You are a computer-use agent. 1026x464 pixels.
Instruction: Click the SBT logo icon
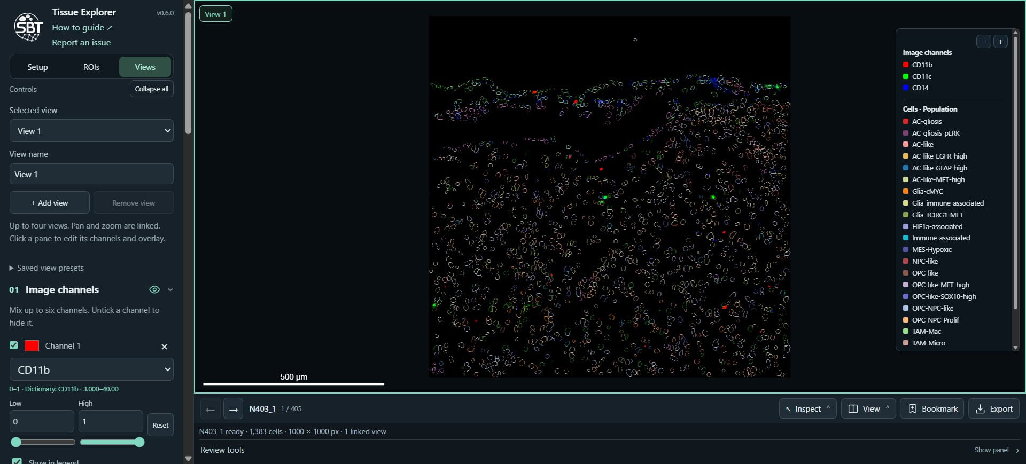click(x=28, y=27)
